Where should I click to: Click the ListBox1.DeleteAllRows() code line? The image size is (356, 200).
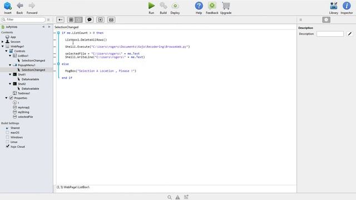(x=86, y=39)
